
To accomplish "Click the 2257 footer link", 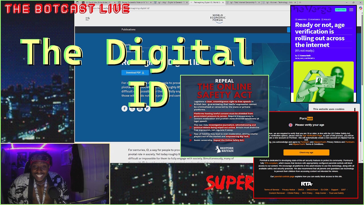I will [x=343, y=190].
